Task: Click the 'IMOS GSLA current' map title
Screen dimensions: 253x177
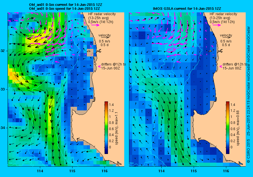Action: tap(187, 8)
